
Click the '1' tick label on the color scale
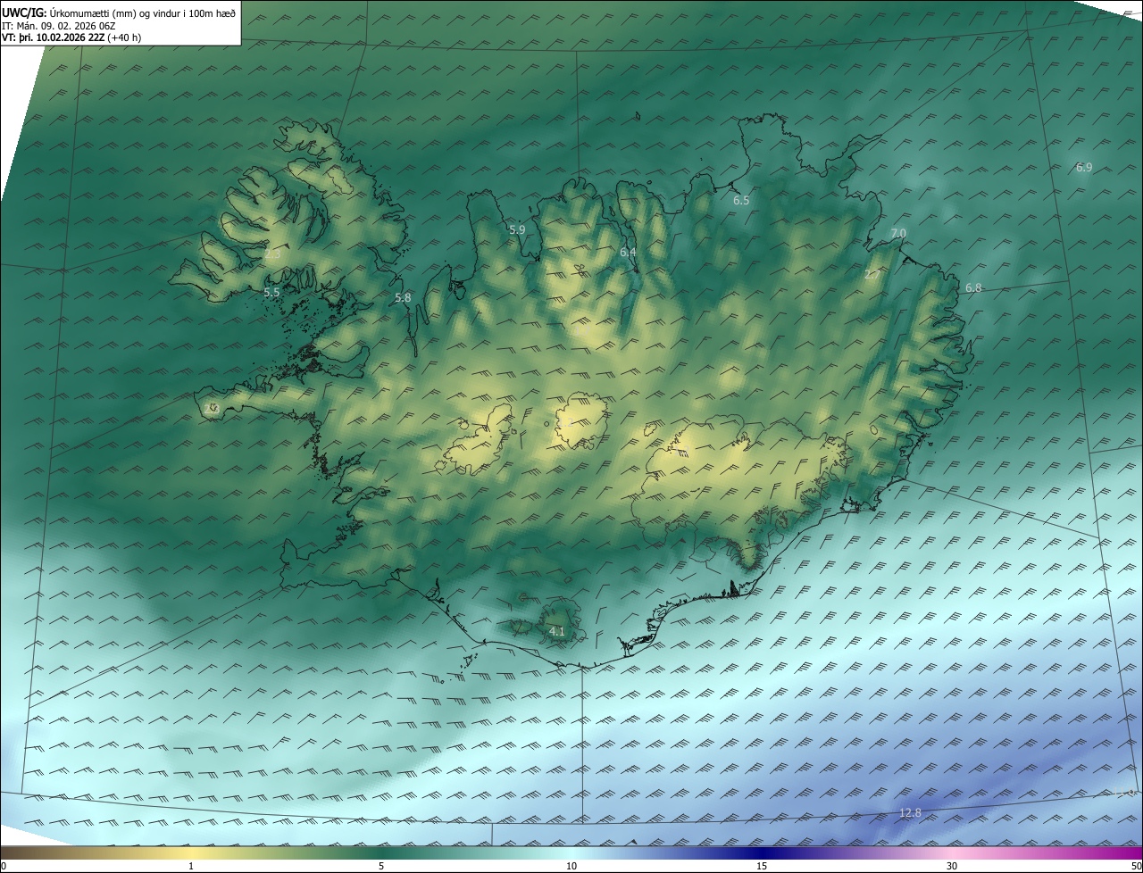[x=191, y=866]
